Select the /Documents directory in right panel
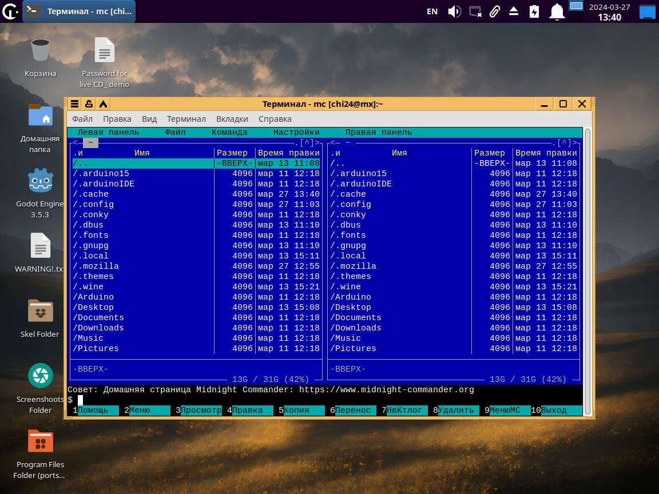The height and width of the screenshot is (494, 659). [x=355, y=317]
